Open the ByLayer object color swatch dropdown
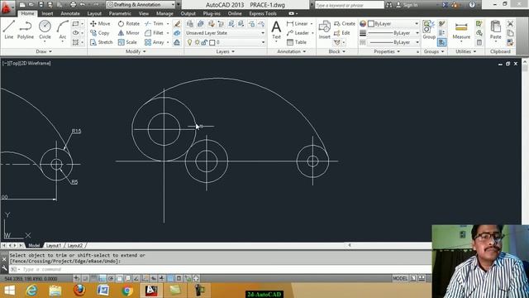Viewport: 529px width, 298px height. [x=393, y=24]
